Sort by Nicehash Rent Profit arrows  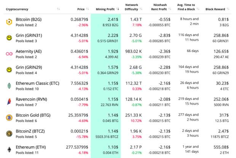170,9
